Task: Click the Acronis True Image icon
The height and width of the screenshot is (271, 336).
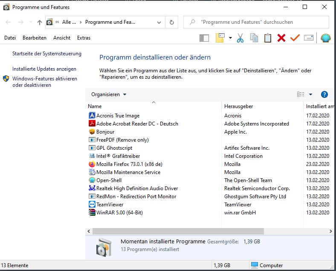Action: coord(92,115)
